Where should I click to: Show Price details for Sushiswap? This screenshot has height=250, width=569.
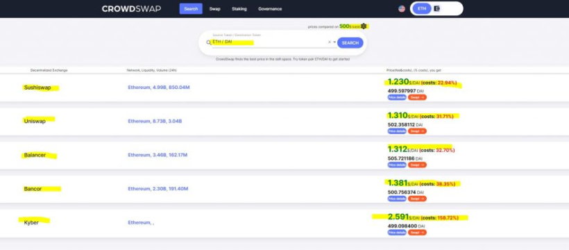tap(397, 97)
